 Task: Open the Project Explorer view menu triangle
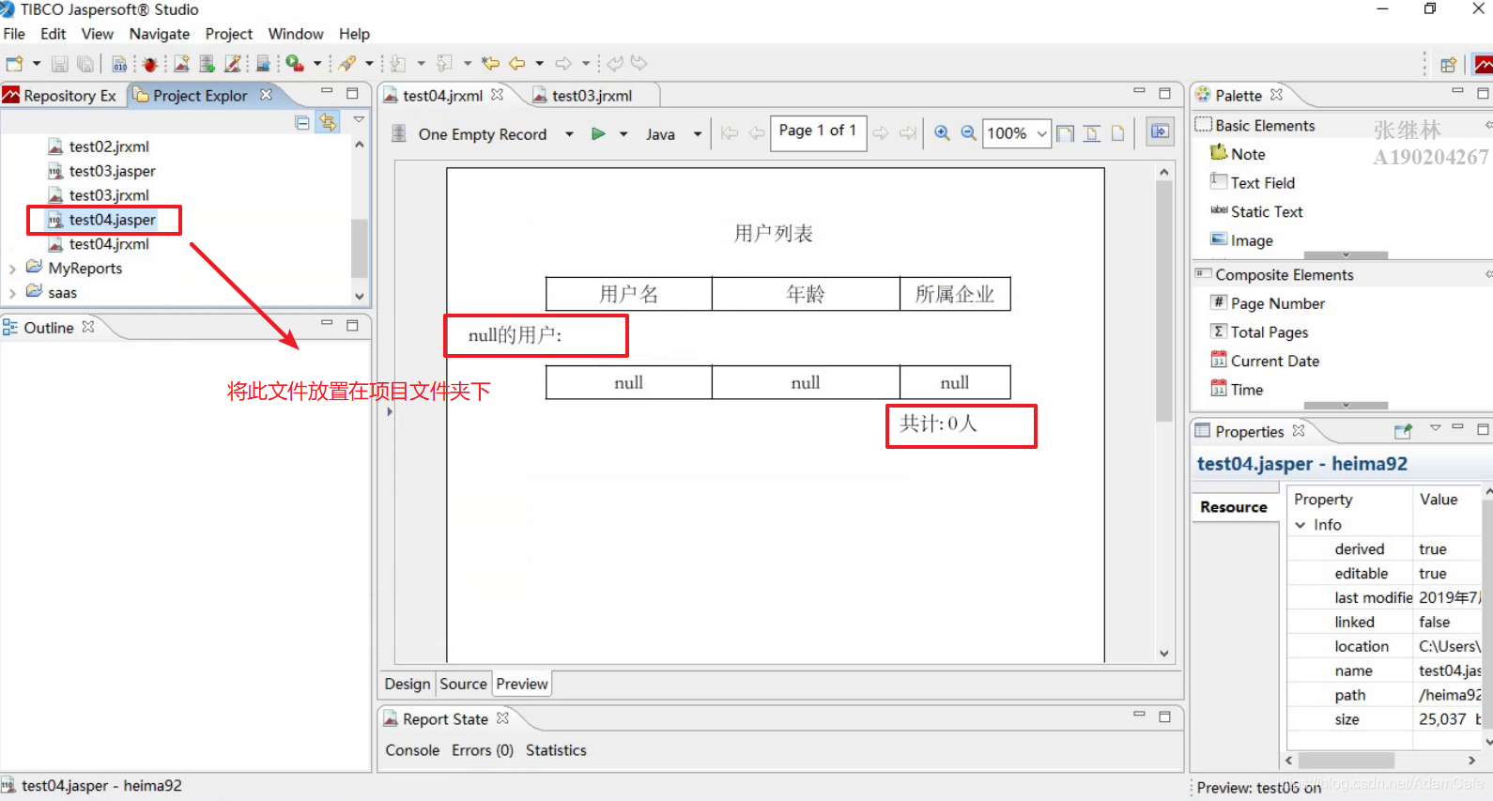click(359, 120)
